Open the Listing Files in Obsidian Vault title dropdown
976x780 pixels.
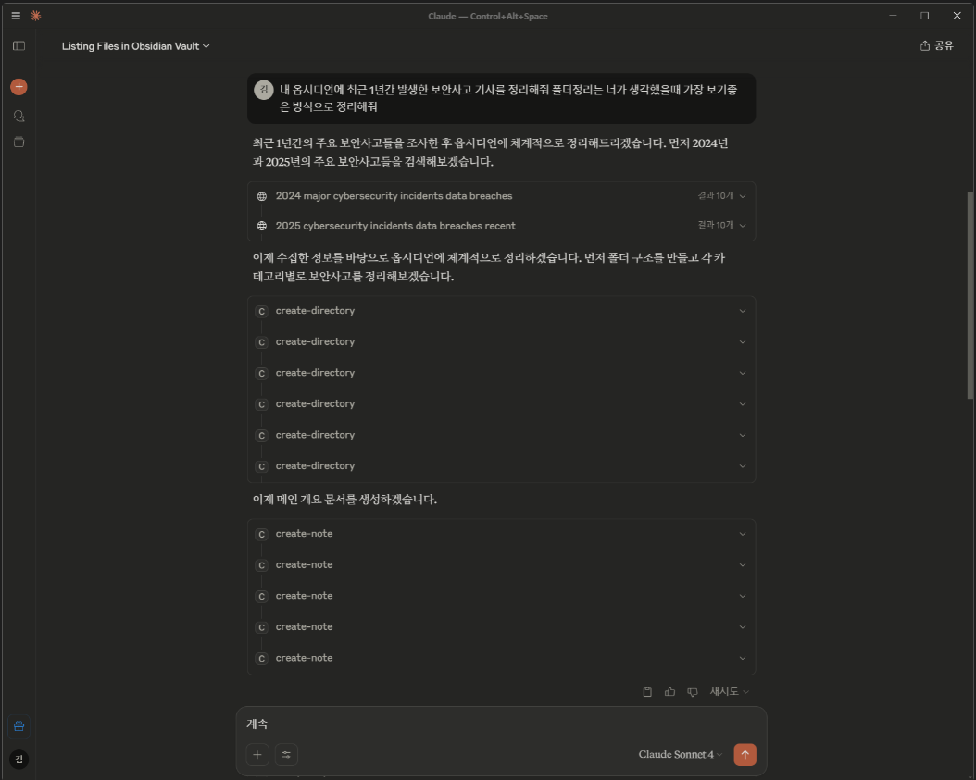[x=136, y=46]
